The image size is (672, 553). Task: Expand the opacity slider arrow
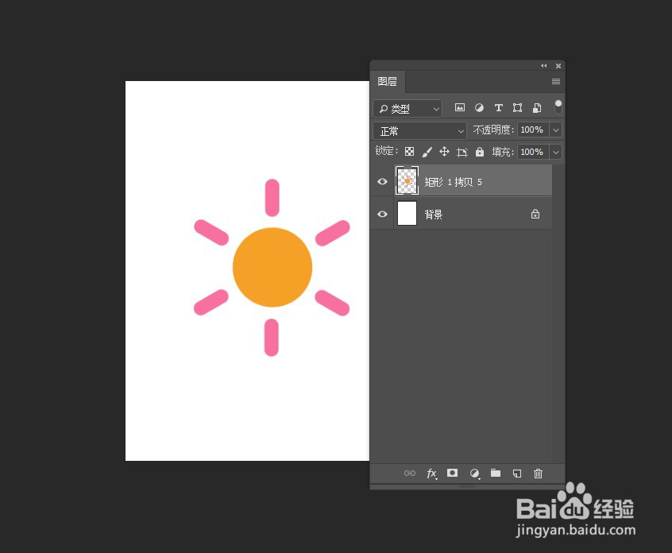coord(556,130)
